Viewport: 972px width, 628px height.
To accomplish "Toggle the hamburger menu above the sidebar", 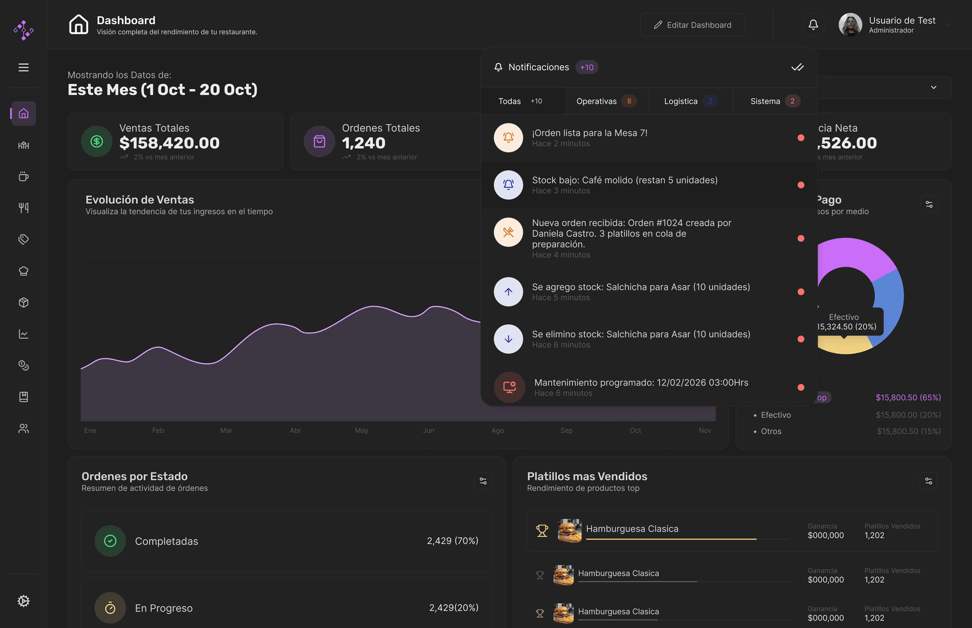I will point(23,67).
